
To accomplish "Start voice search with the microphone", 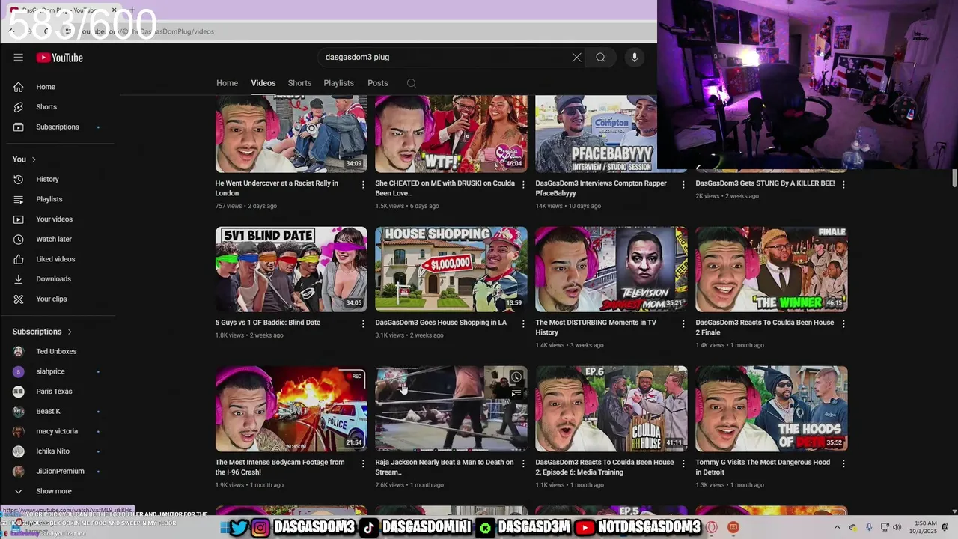I will tap(634, 57).
